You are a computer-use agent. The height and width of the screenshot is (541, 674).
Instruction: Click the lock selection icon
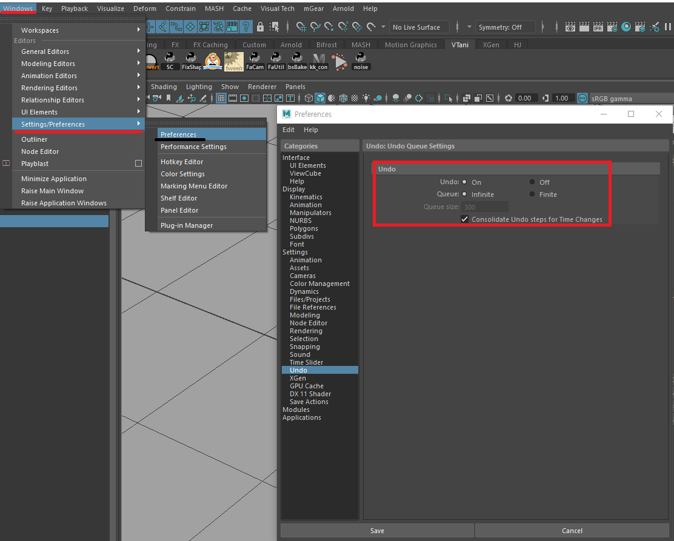(x=260, y=27)
